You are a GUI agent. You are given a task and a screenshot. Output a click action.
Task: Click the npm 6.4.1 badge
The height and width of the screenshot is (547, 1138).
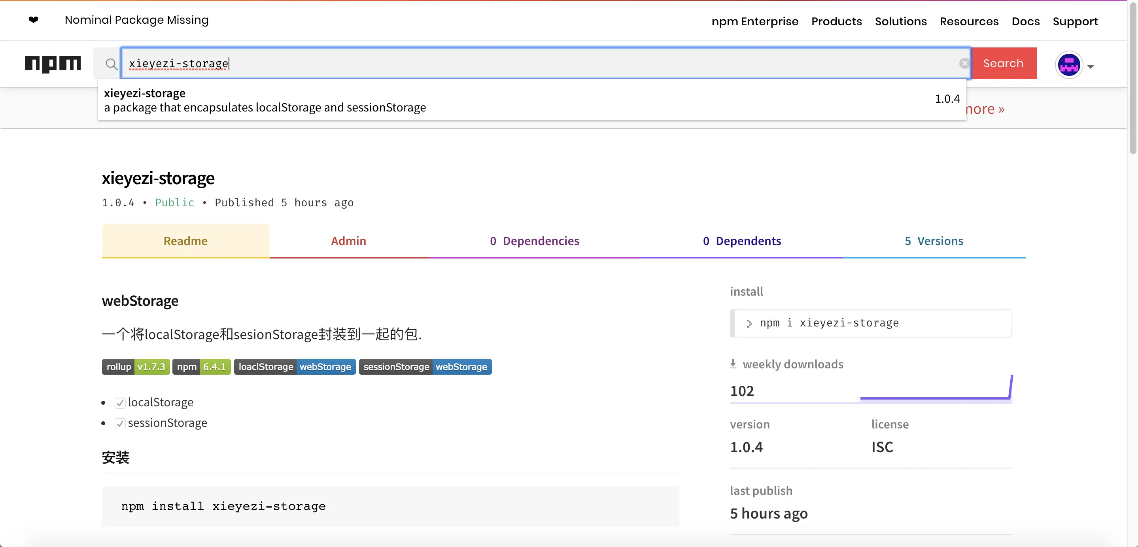pos(201,366)
